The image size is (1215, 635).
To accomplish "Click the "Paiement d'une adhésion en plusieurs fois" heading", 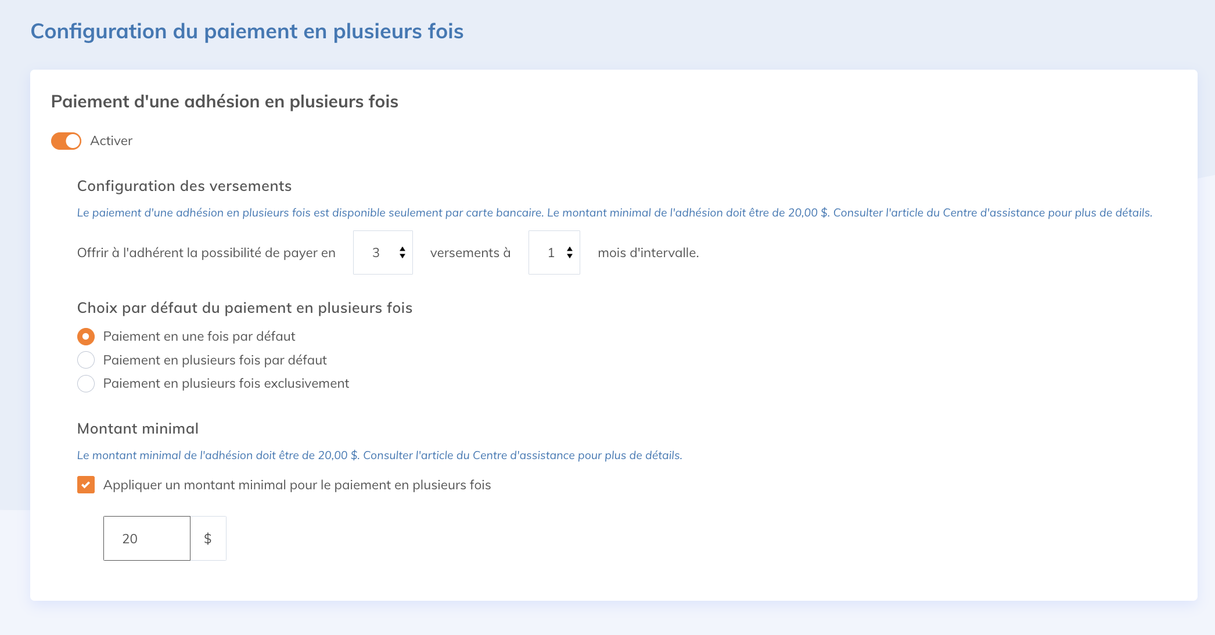I will tap(224, 102).
